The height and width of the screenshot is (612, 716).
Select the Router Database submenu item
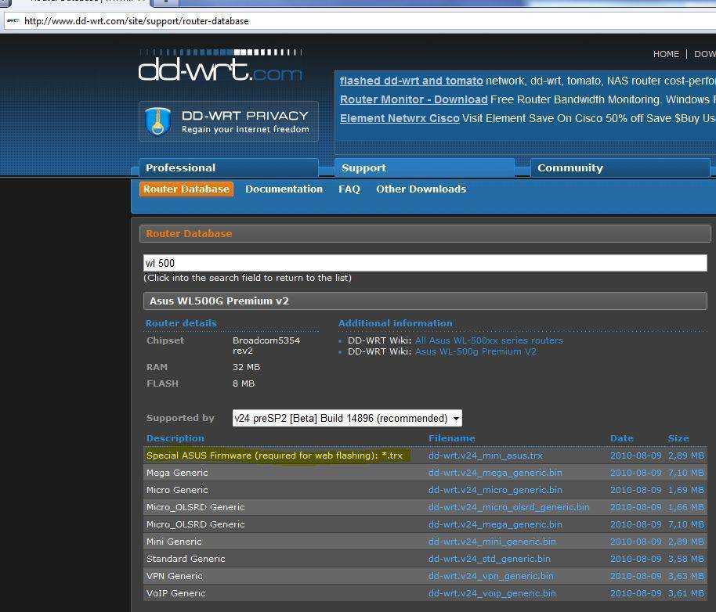pyautogui.click(x=186, y=189)
